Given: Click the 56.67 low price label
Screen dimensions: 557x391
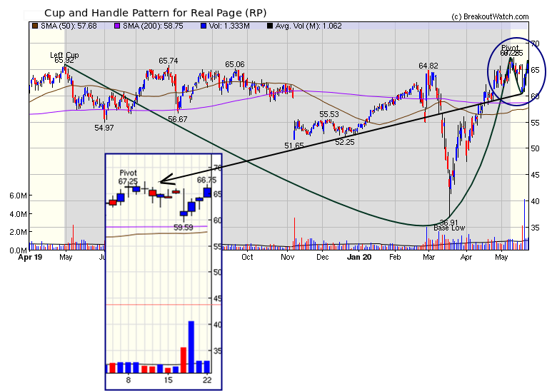Looking at the screenshot, I should [x=177, y=120].
